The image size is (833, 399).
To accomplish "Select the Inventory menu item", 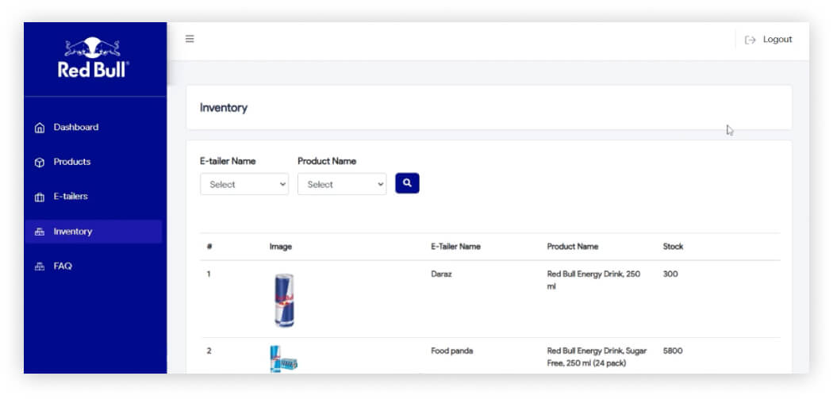I will click(x=94, y=232).
